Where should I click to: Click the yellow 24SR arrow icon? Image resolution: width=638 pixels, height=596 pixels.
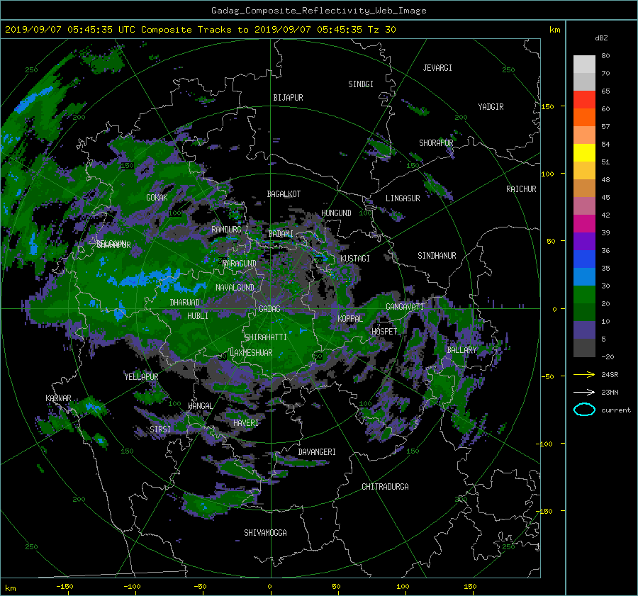pos(584,374)
